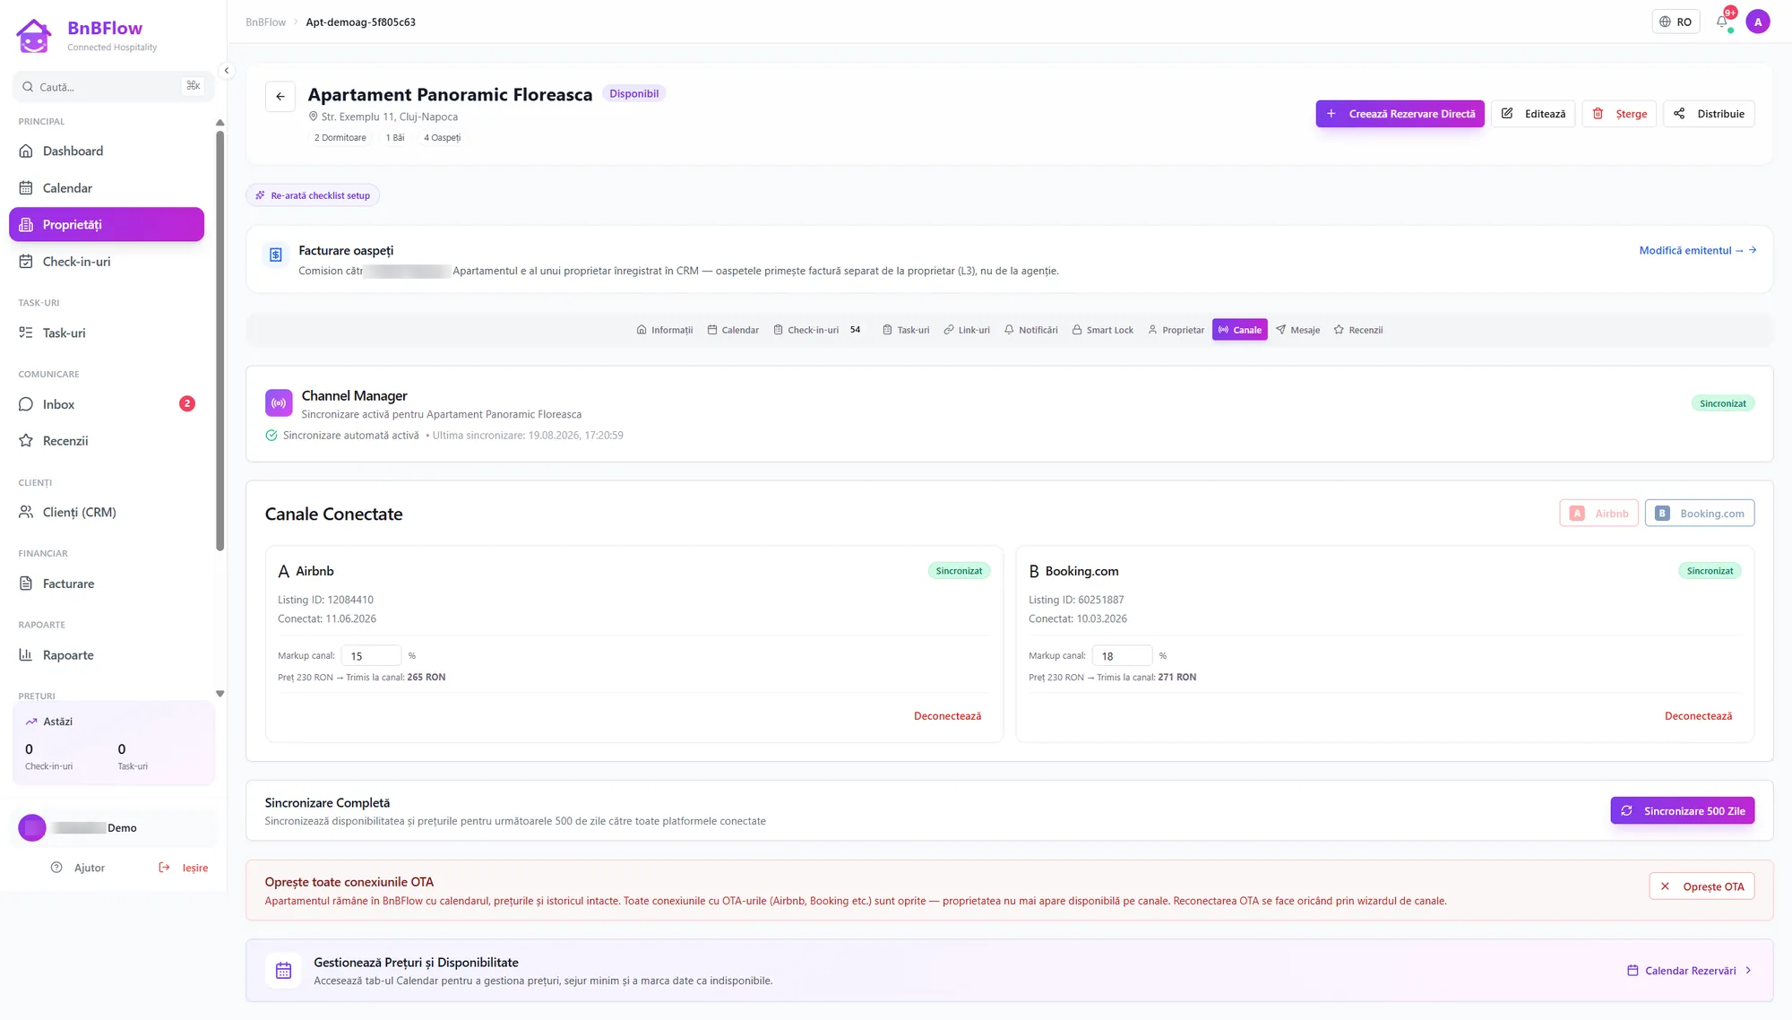Click the Sincronizare 500 Zile button
The width and height of the screenshot is (1792, 1020).
point(1682,811)
